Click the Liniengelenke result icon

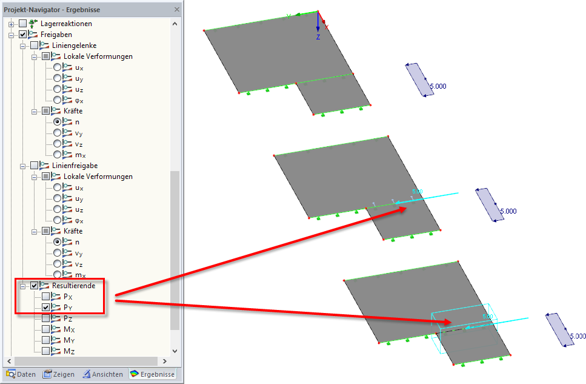(x=44, y=45)
